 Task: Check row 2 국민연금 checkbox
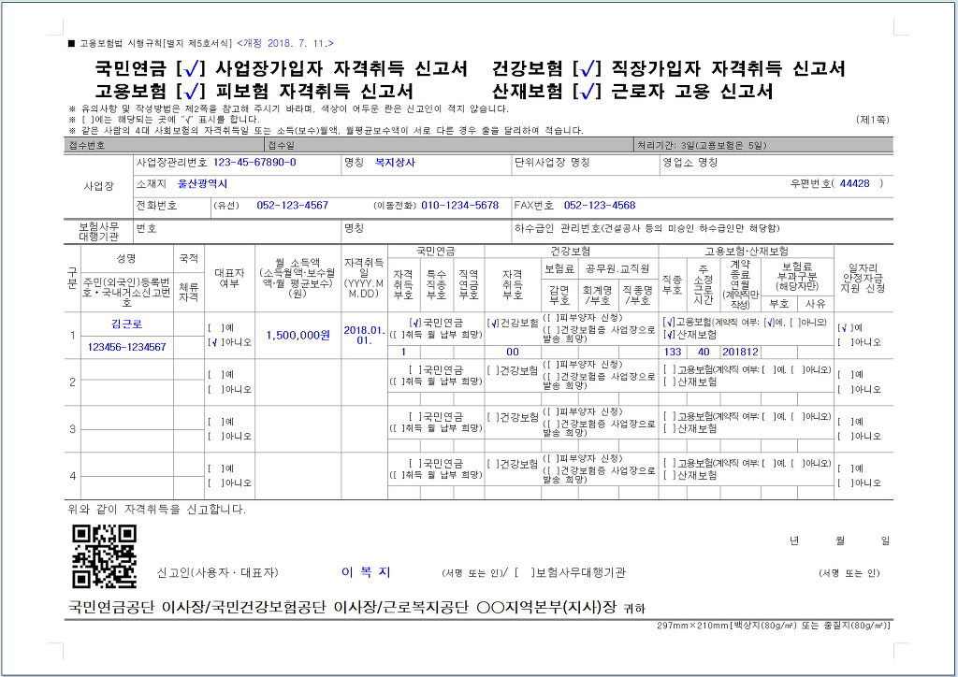coord(415,370)
